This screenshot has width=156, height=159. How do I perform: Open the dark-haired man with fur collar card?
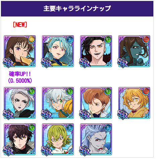pos(20,140)
